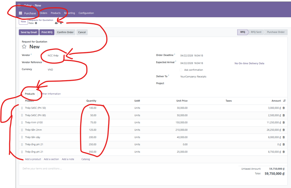Click the Confirm Order button
The width and height of the screenshot is (291, 188).
point(65,32)
